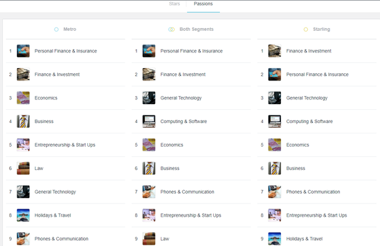Select General Technology icon in Starling column
380x246 pixels.
tap(274, 97)
